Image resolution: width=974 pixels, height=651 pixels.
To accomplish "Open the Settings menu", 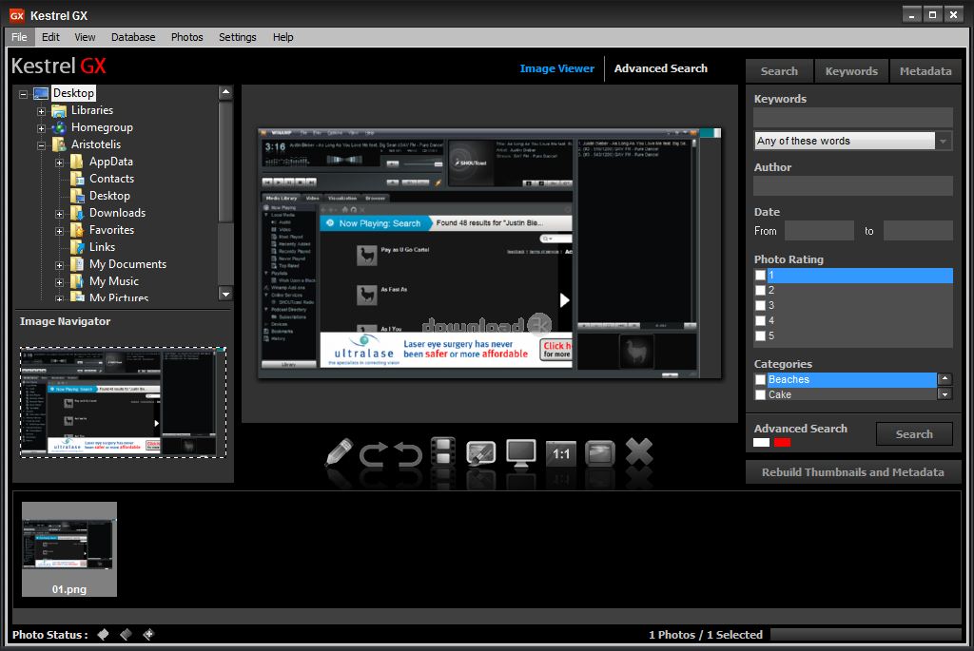I will [237, 37].
